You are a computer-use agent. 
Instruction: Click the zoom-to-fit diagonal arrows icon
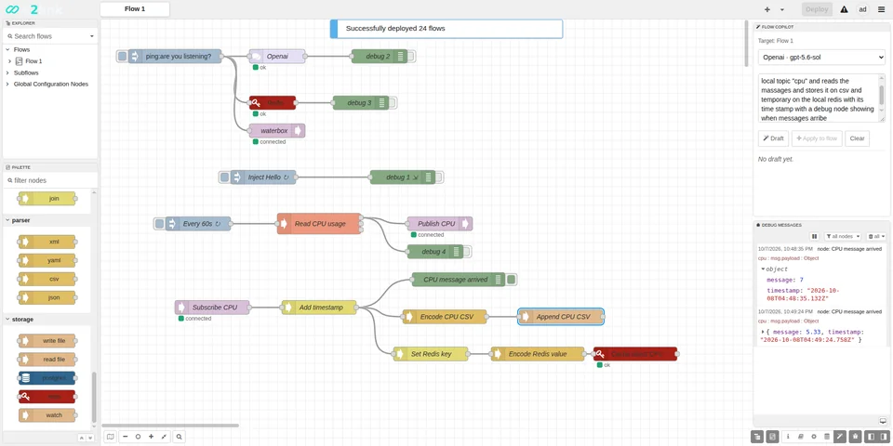[x=164, y=437]
